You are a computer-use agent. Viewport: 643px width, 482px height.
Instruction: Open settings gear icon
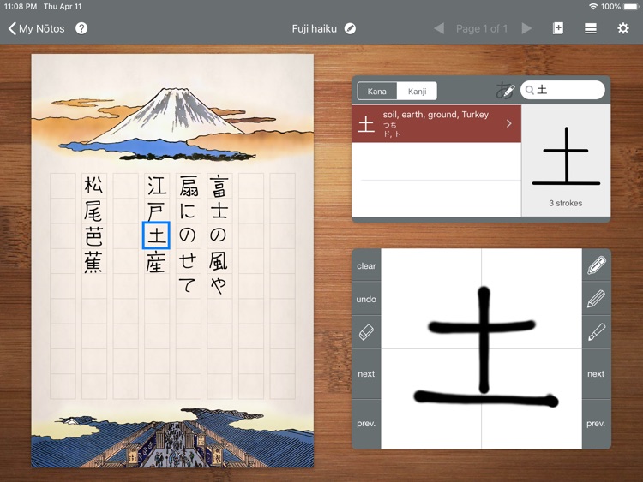pos(623,28)
